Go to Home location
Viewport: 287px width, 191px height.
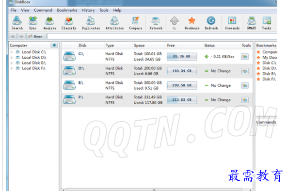(x=36, y=36)
